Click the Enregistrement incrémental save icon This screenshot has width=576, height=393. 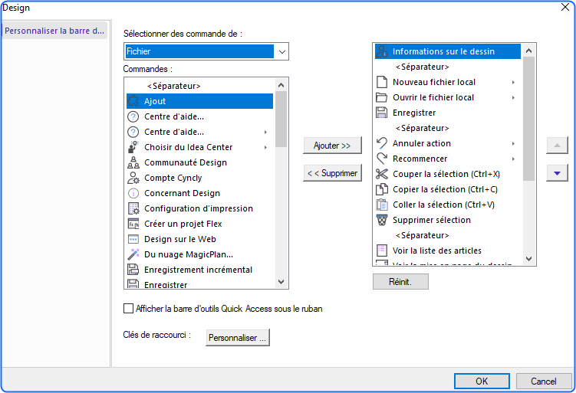click(133, 270)
